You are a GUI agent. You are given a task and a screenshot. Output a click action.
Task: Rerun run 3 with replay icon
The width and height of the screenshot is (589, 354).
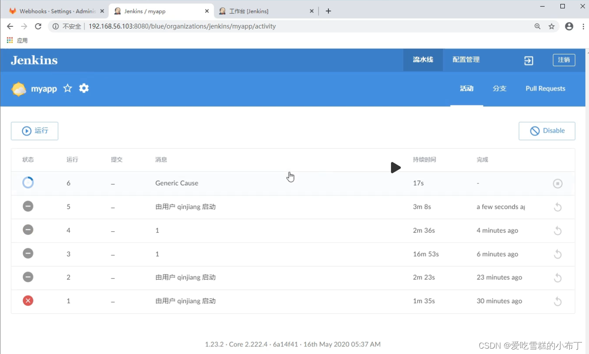coord(558,254)
